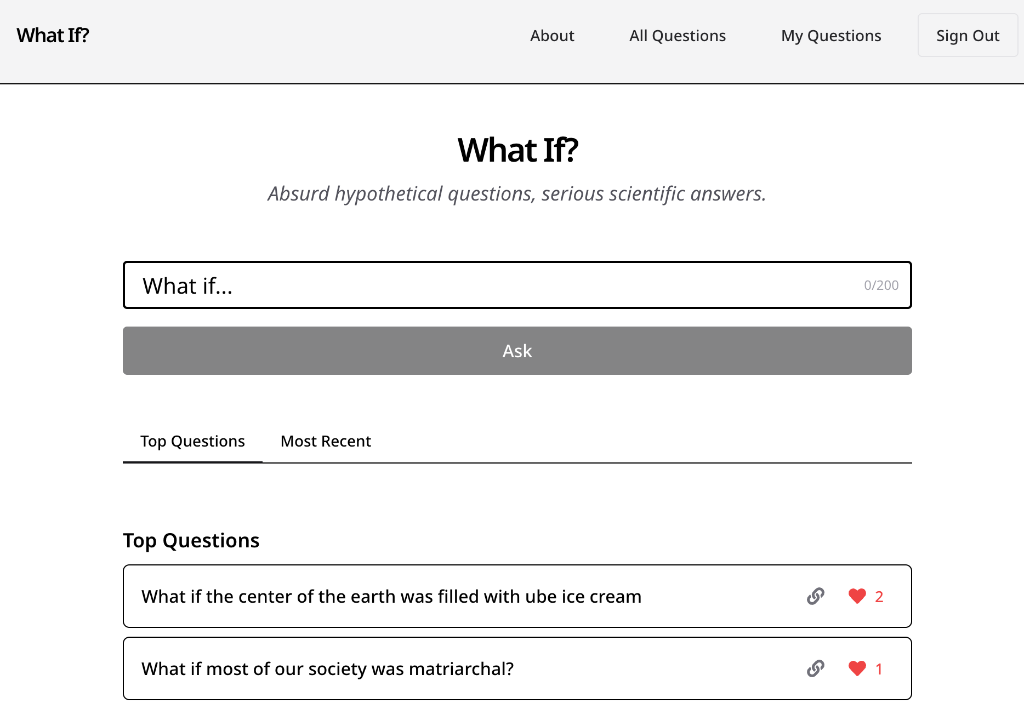
Task: Focus the "What if..." question input
Action: pyautogui.click(x=493, y=285)
